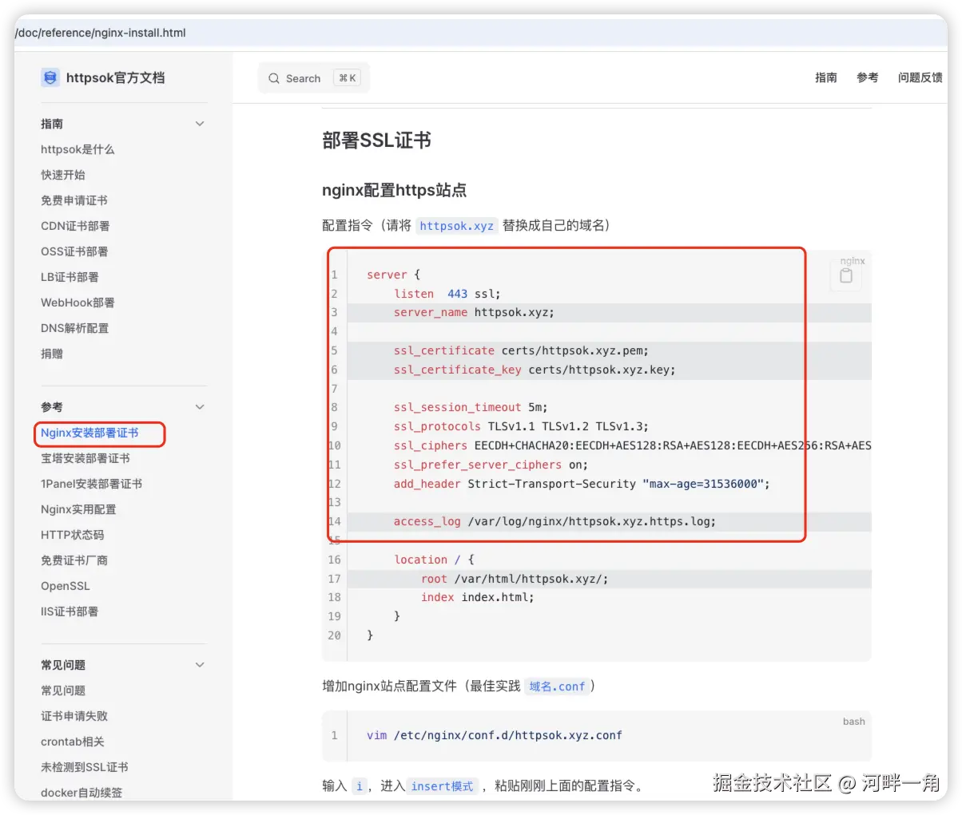The height and width of the screenshot is (815, 962).
Task: Collapse the 参考 sidebar section
Action: pyautogui.click(x=200, y=407)
